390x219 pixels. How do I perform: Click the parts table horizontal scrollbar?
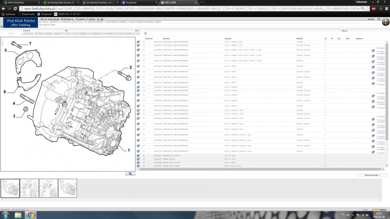pyautogui.click(x=260, y=169)
